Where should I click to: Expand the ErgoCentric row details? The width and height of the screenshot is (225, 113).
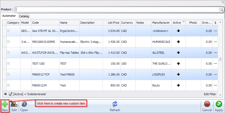[9, 31]
